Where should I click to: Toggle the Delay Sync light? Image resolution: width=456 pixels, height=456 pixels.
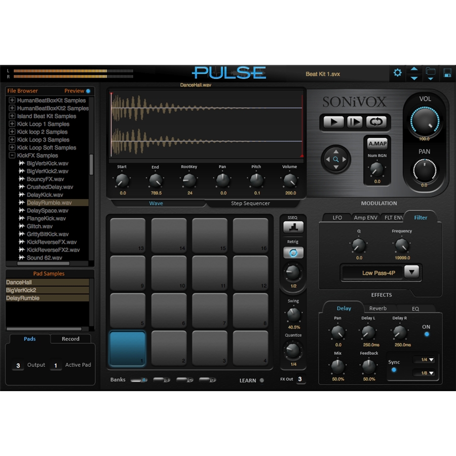click(394, 370)
